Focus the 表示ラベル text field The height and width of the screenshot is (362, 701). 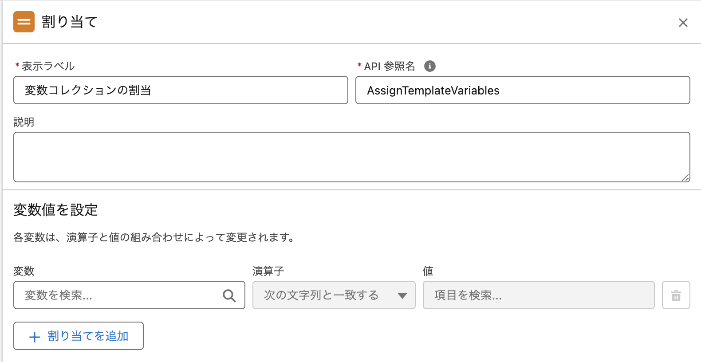pos(181,90)
